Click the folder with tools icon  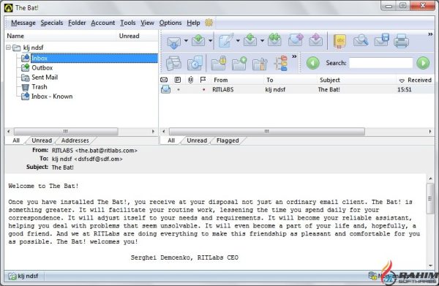click(260, 64)
